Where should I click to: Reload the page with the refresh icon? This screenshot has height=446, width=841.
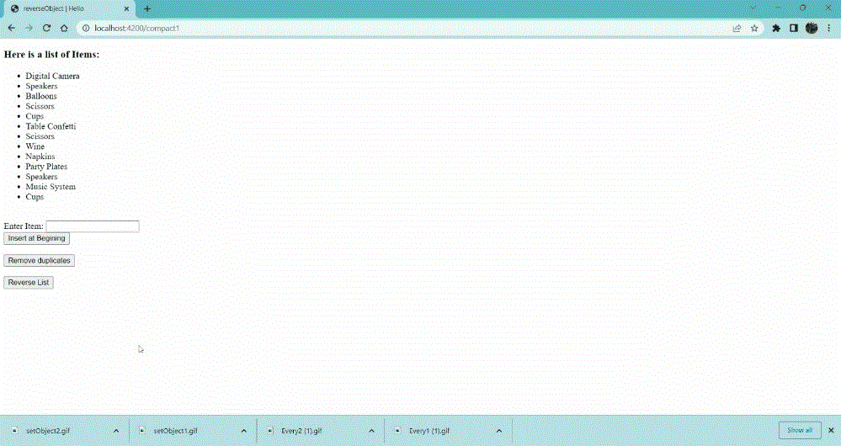(x=46, y=28)
